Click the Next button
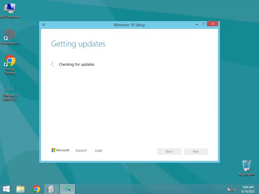 pos(196,152)
